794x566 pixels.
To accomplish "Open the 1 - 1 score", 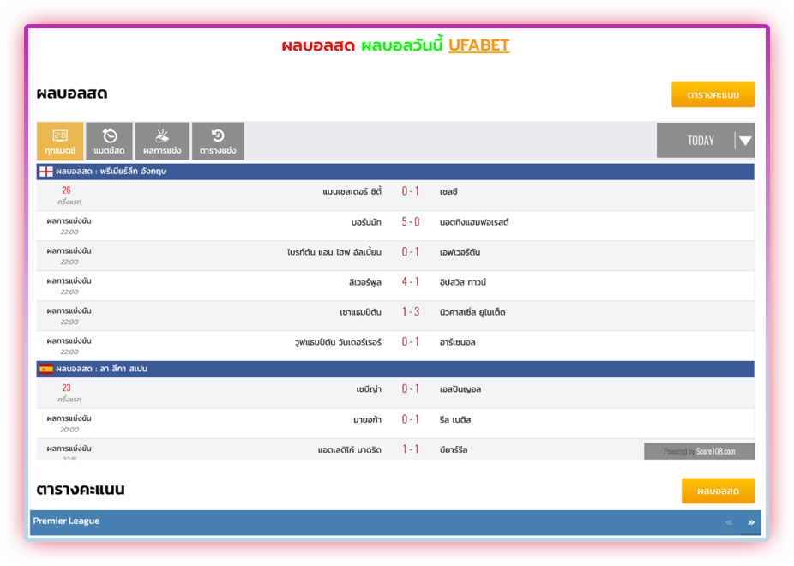I will point(411,449).
